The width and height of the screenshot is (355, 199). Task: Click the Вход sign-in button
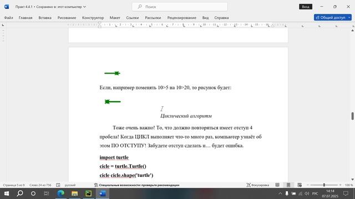[x=306, y=7]
